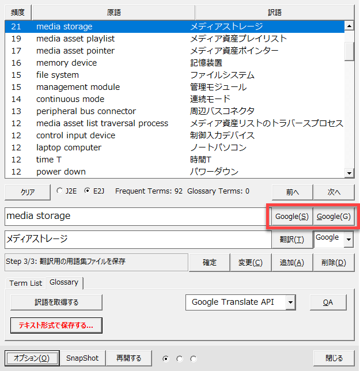Image resolution: width=360 pixels, height=371 pixels.
Task: Select the E2J radio button
Action: pos(87,191)
